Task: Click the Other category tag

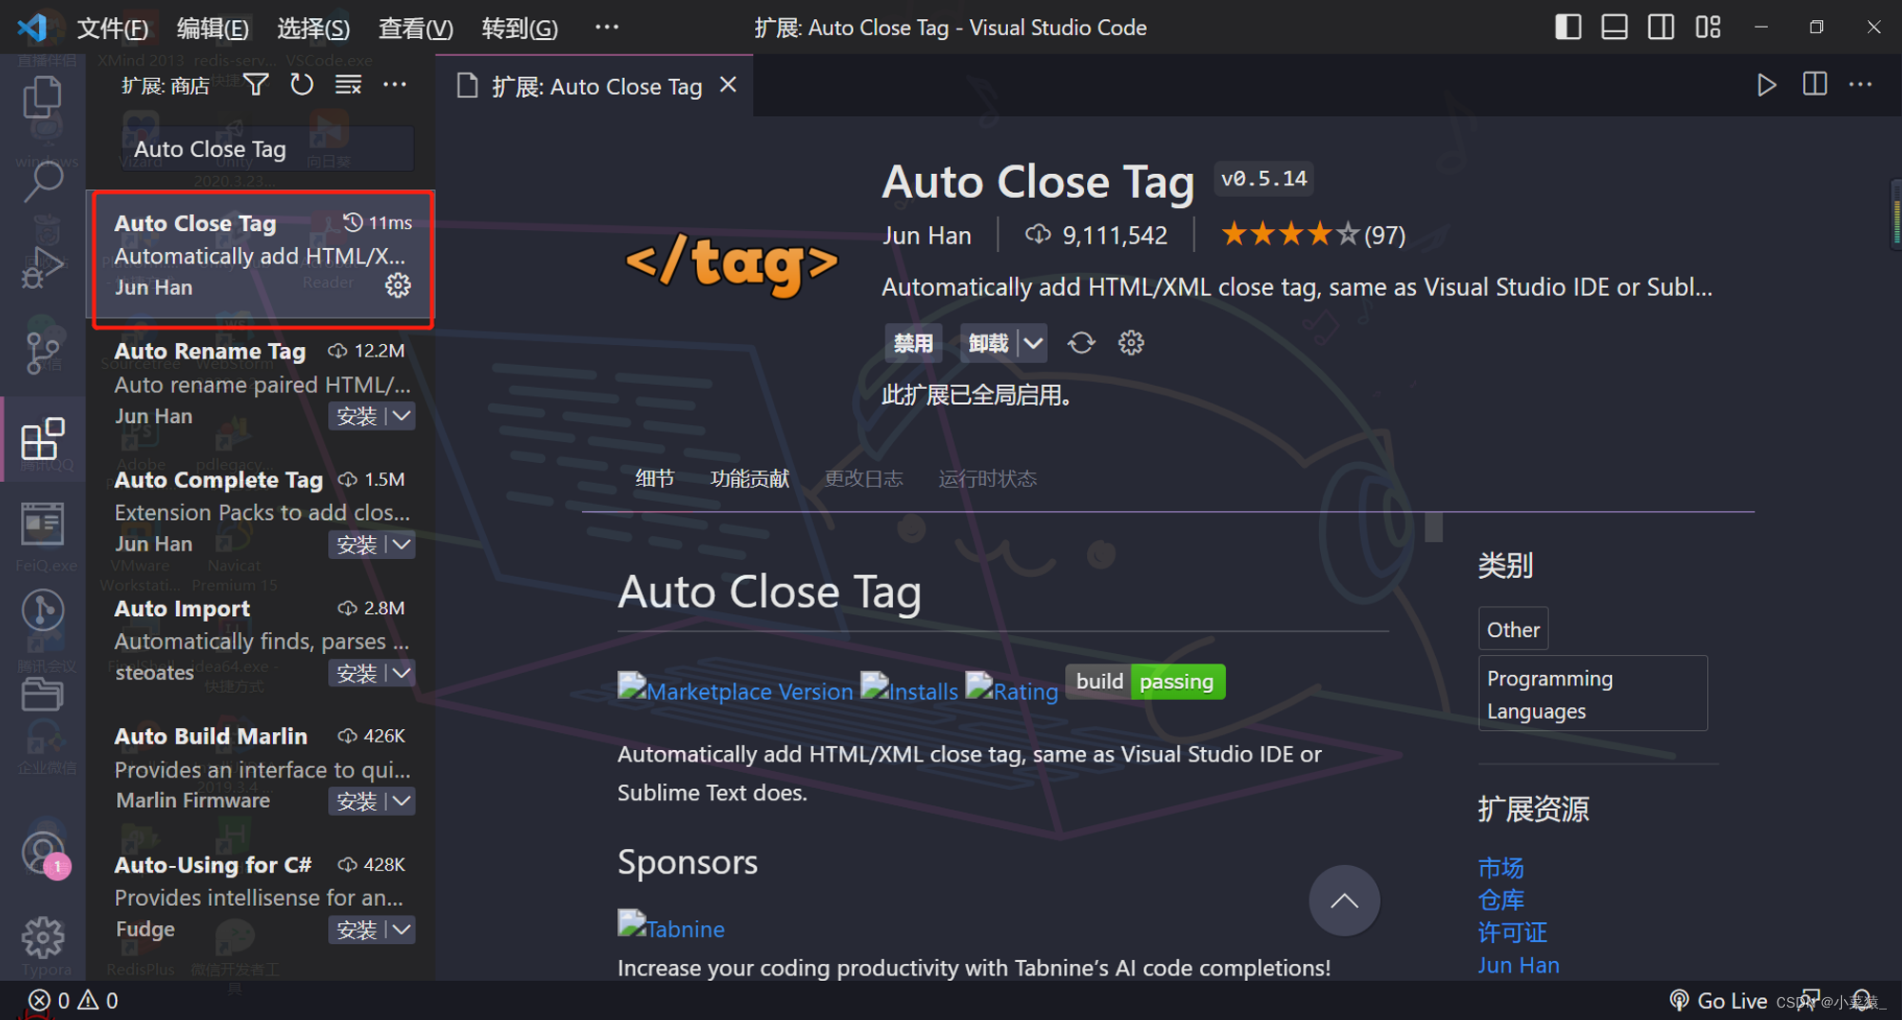Action: click(1513, 629)
